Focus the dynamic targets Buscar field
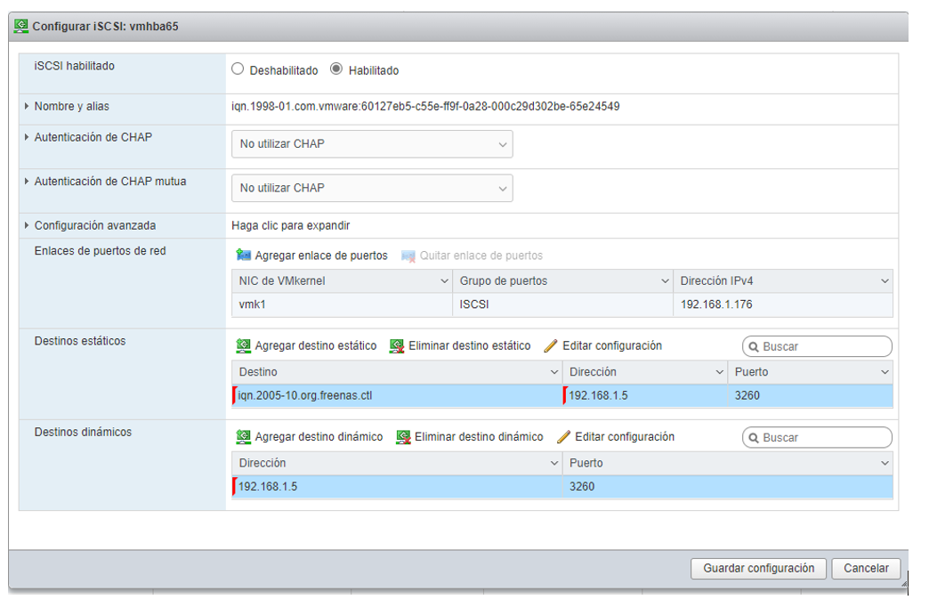 817,438
